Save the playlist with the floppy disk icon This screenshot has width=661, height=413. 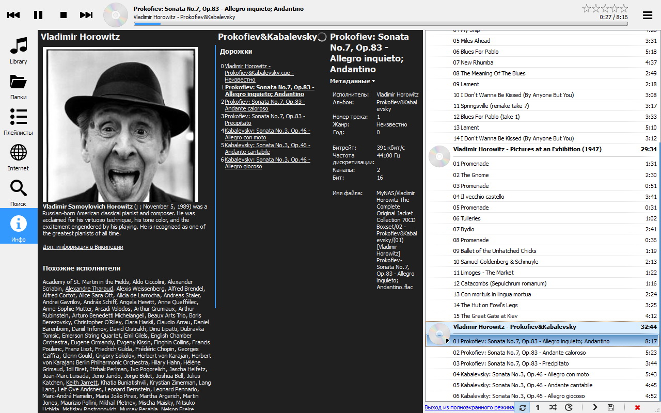[611, 407]
